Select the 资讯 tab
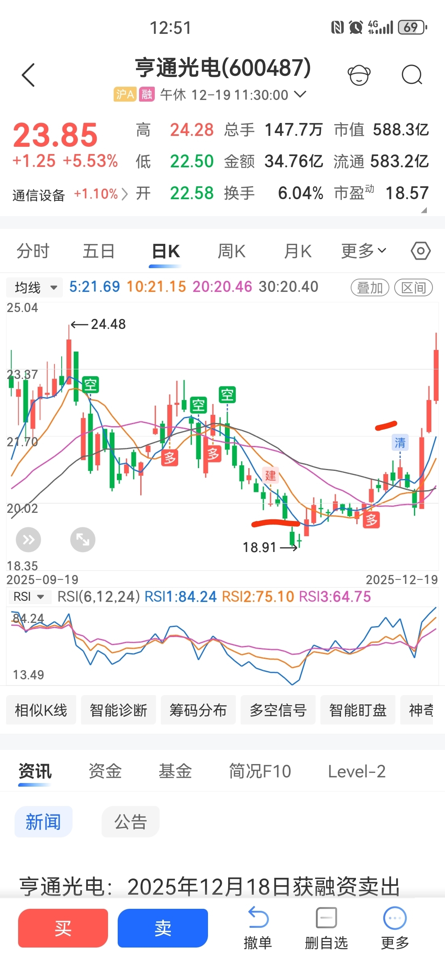Image resolution: width=445 pixels, height=958 pixels. (x=35, y=771)
